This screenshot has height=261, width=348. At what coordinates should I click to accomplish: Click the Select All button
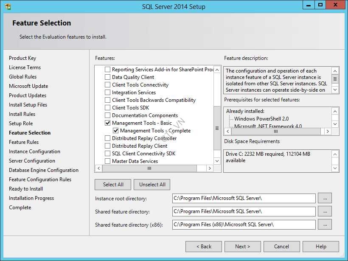112,184
